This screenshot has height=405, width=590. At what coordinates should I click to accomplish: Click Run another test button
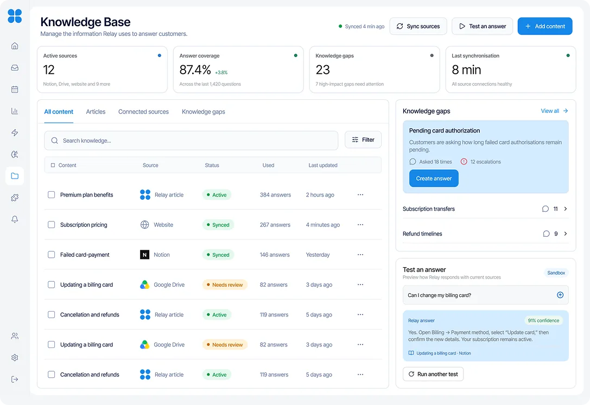click(x=433, y=374)
